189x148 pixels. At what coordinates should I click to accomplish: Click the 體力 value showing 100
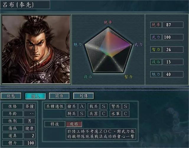click(30, 143)
